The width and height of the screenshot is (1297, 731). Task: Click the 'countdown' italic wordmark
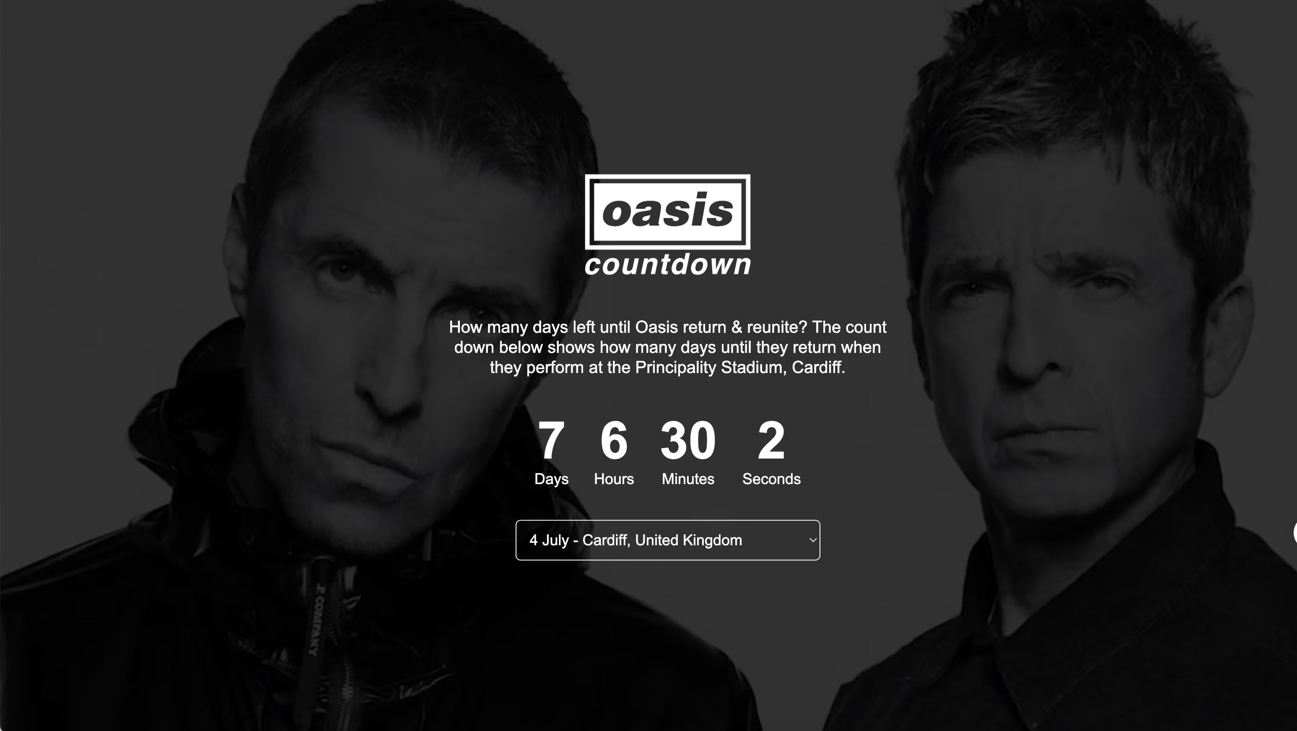668,265
